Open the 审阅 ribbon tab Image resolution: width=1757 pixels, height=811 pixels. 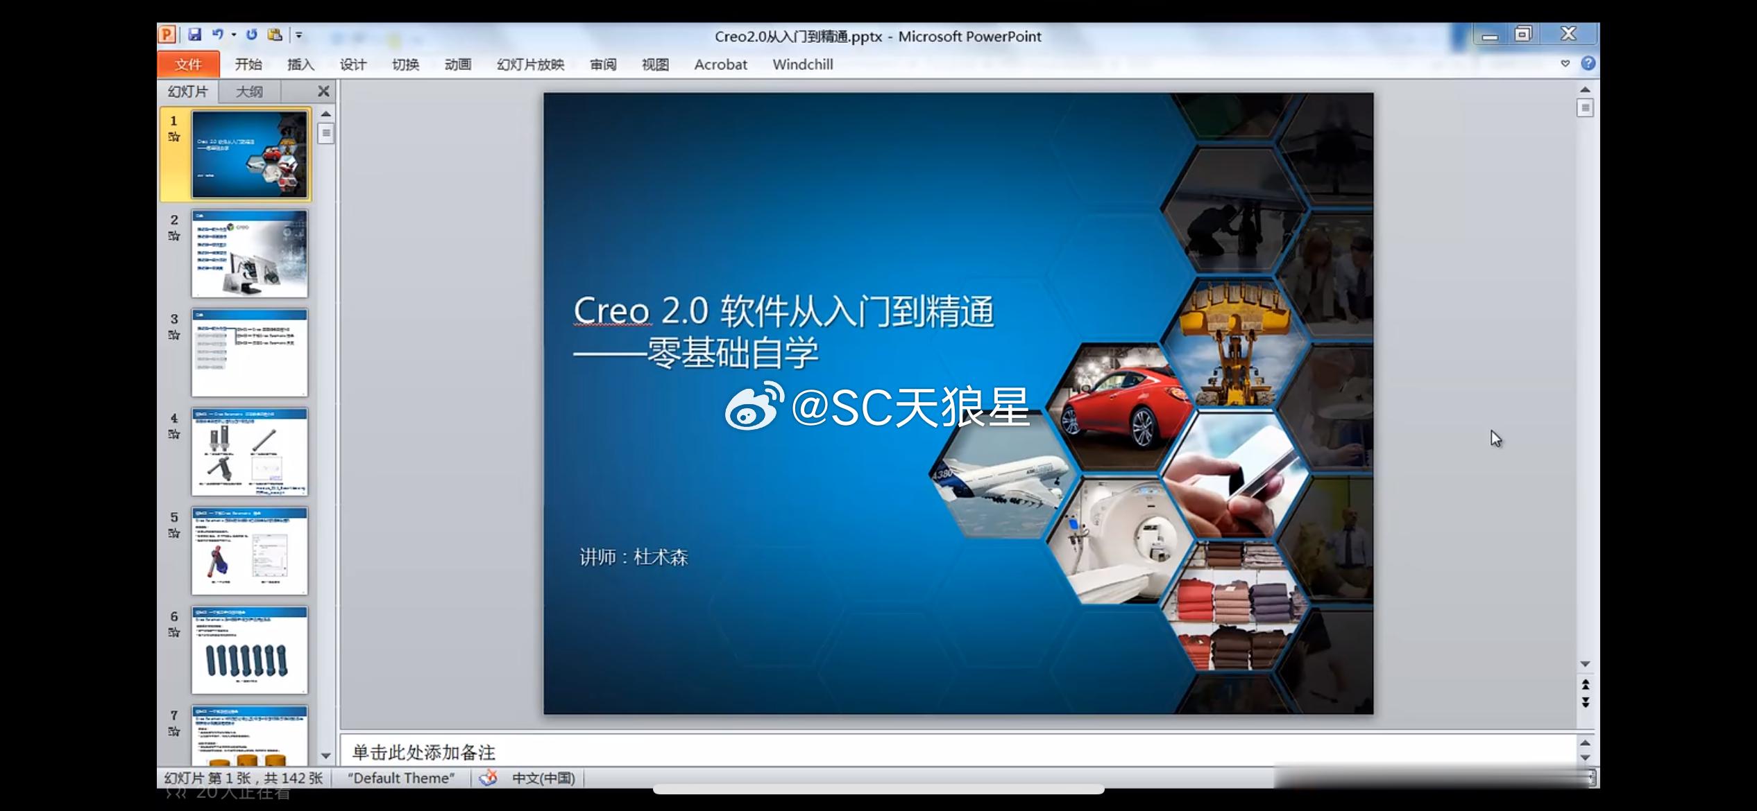603,64
